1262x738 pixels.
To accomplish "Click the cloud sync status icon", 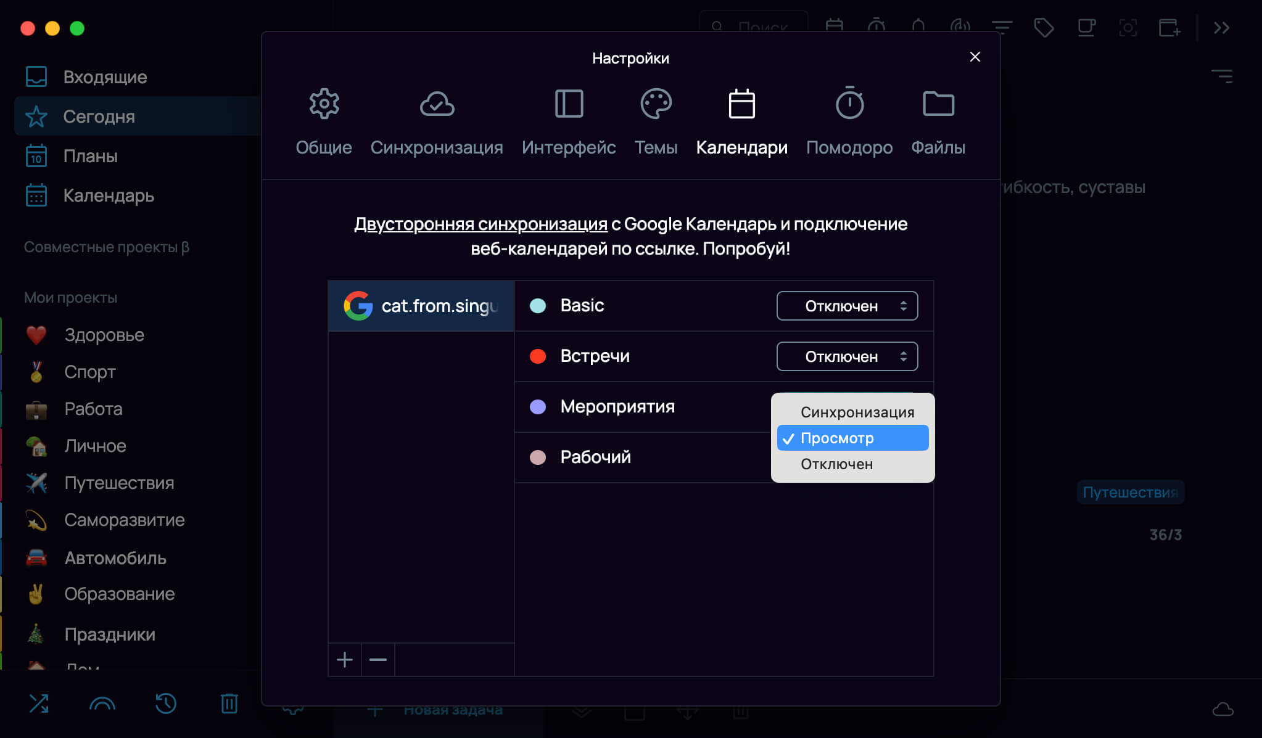I will click(1223, 710).
